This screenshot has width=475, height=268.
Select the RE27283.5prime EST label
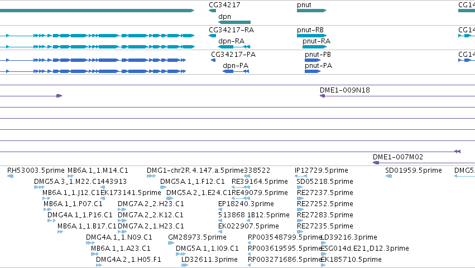point(325,215)
